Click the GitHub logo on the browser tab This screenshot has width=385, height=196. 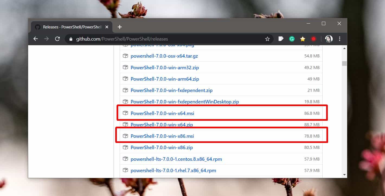tap(37, 27)
